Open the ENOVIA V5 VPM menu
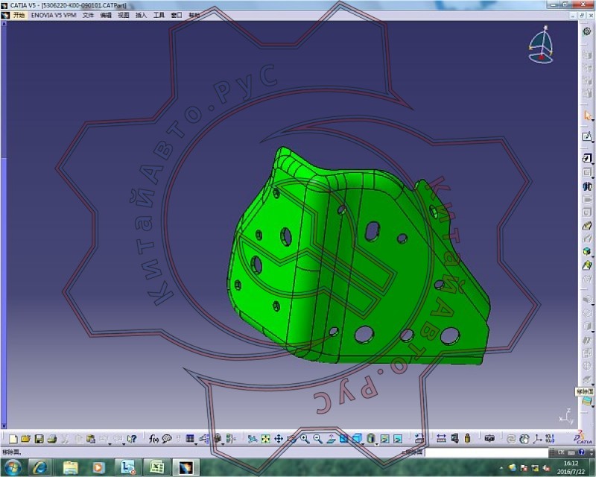Screen dimensions: 596x477 (54, 15)
